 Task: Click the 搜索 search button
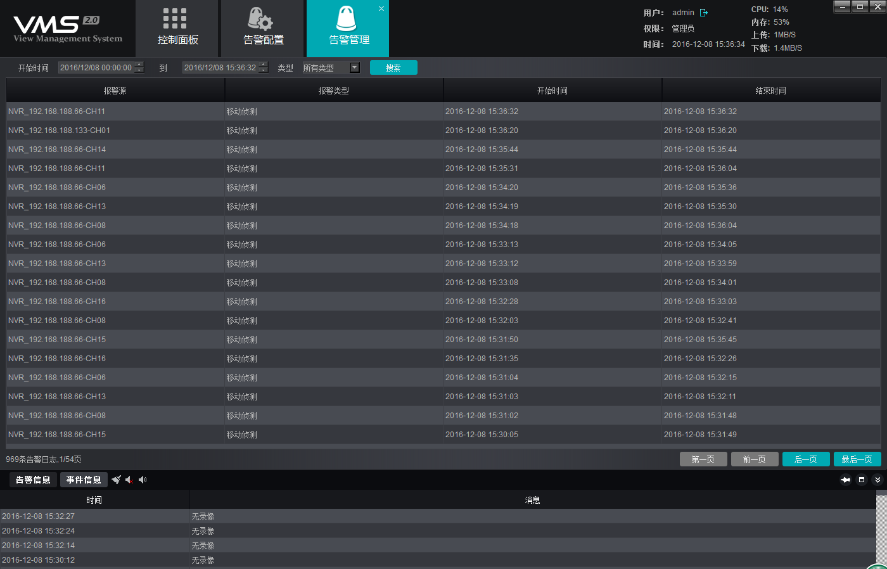393,68
